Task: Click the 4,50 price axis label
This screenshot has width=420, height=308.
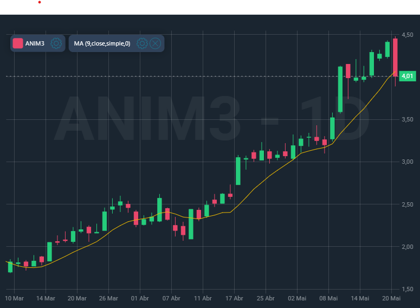Action: pyautogui.click(x=407, y=35)
